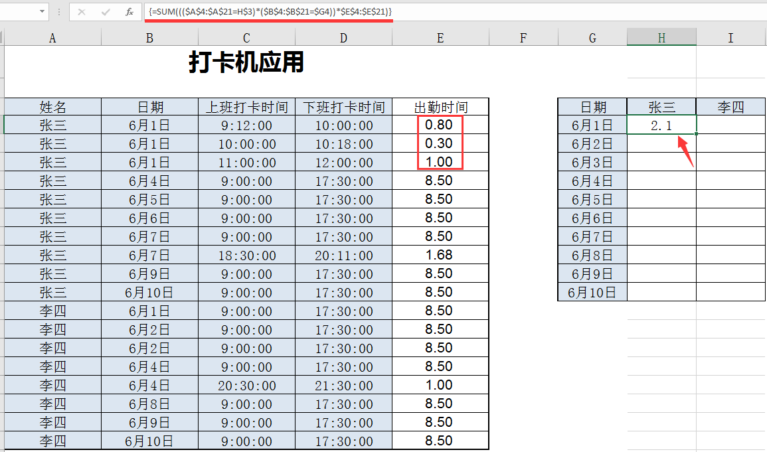Select column D header
The height and width of the screenshot is (452, 767).
point(343,38)
